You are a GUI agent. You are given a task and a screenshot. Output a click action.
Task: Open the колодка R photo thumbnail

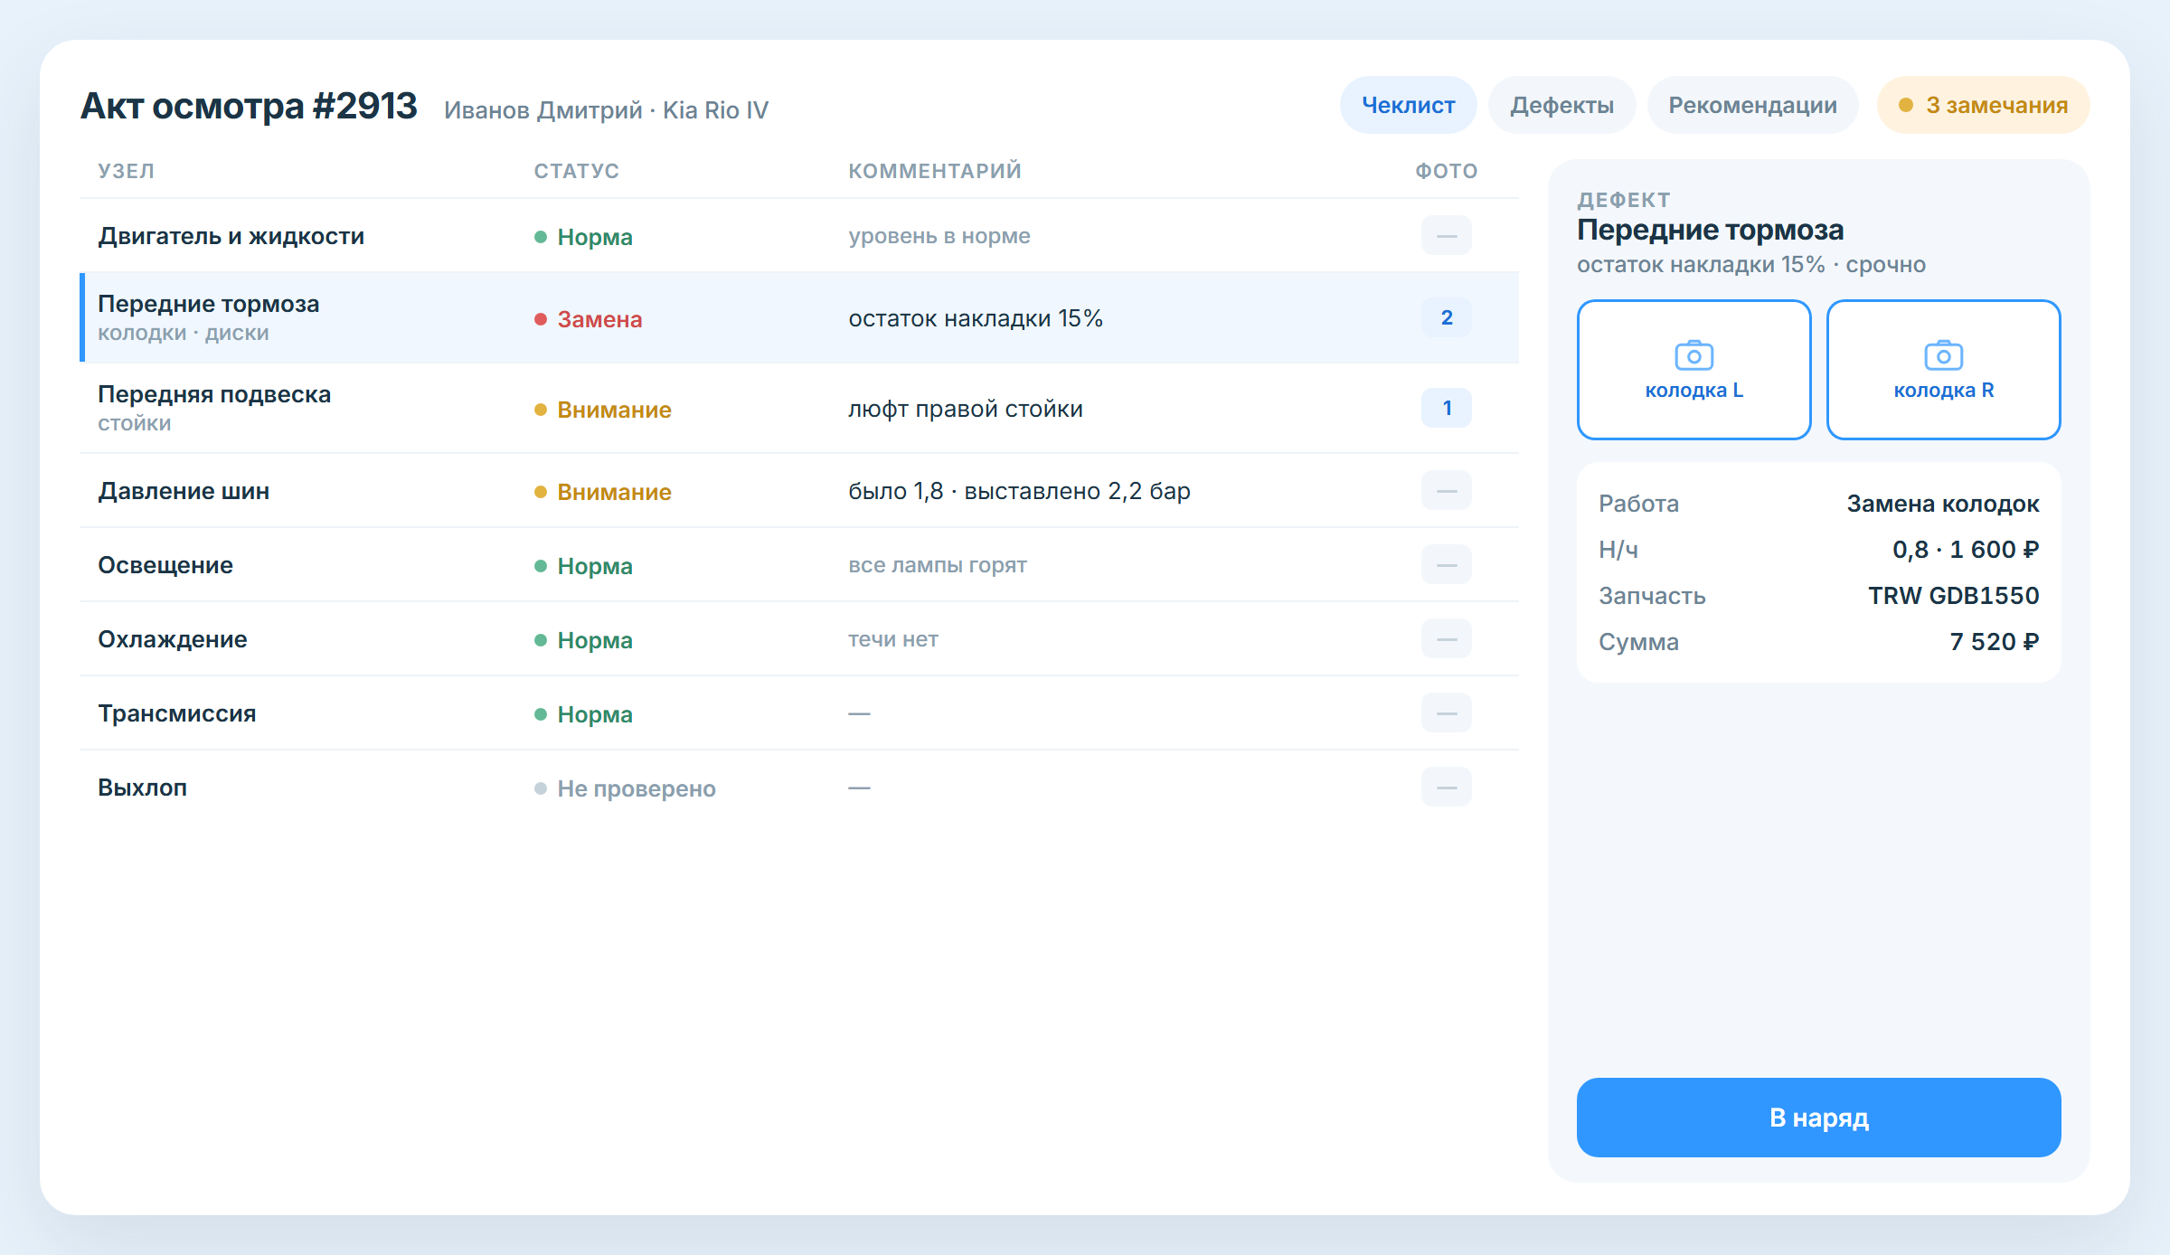click(1943, 370)
